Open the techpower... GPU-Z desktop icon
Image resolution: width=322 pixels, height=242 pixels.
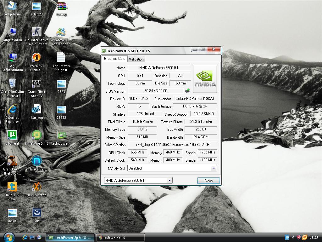point(61,138)
